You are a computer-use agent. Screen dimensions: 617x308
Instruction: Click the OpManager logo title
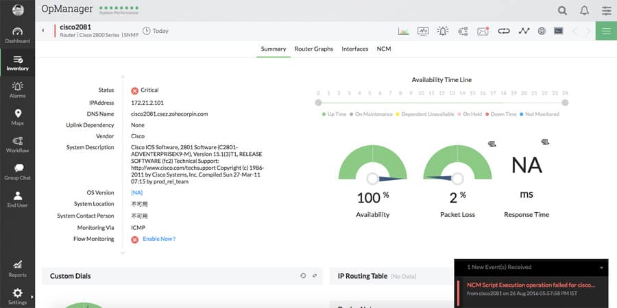67,9
